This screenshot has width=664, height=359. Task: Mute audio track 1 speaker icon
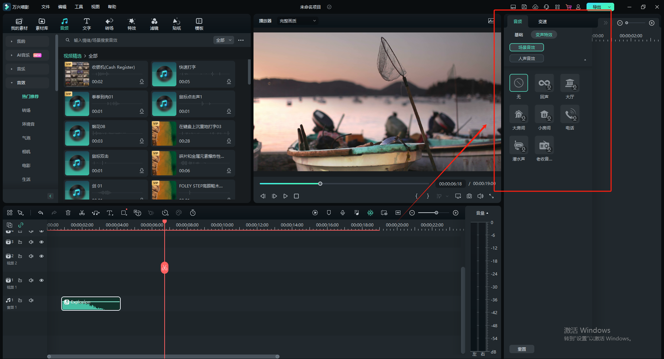click(x=31, y=300)
